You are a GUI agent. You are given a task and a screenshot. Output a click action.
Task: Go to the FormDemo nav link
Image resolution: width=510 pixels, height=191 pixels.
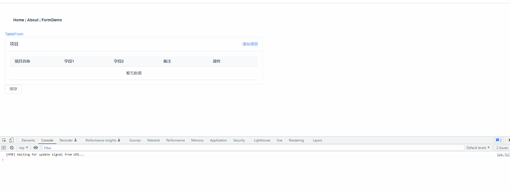(x=52, y=20)
